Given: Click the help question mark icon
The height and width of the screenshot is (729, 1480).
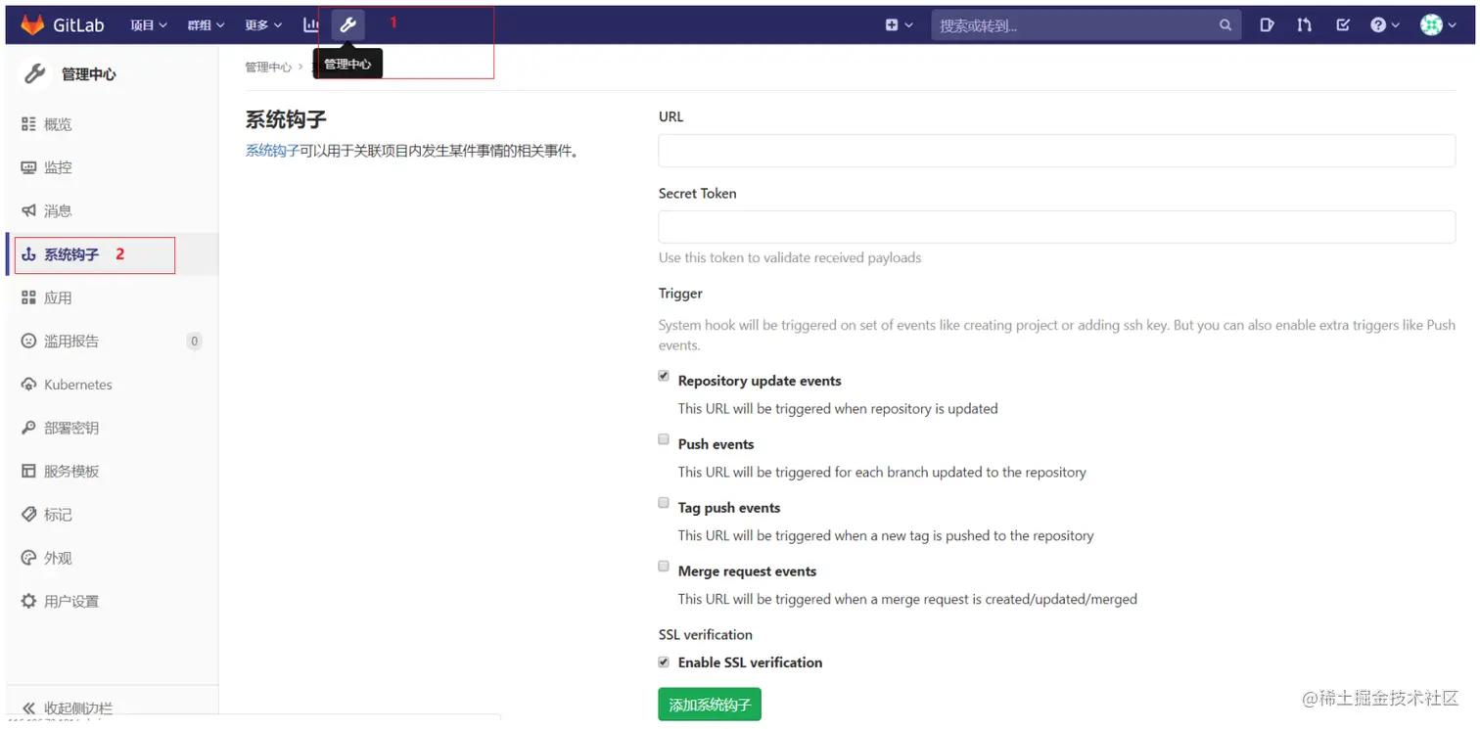Looking at the screenshot, I should (x=1378, y=25).
